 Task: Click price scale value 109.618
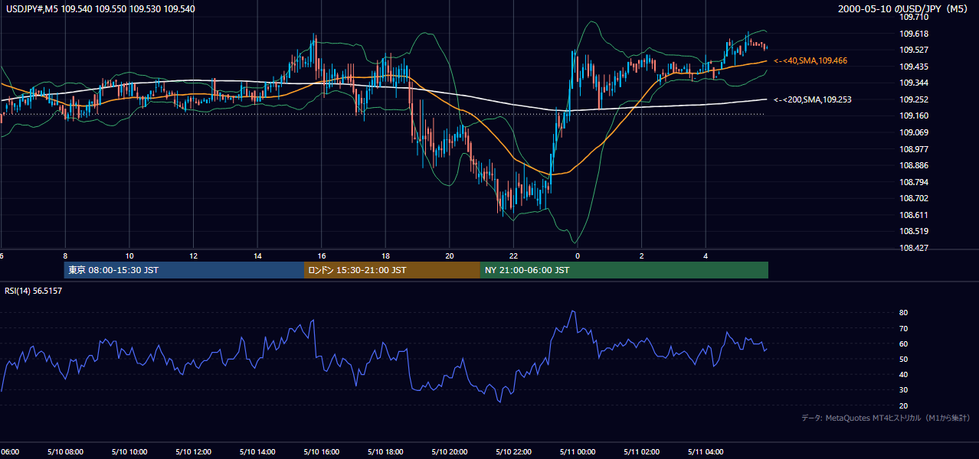[x=914, y=34]
